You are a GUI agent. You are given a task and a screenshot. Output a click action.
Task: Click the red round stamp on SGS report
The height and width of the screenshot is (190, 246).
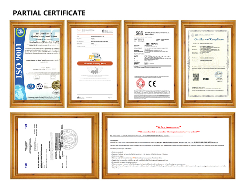pos(140,84)
